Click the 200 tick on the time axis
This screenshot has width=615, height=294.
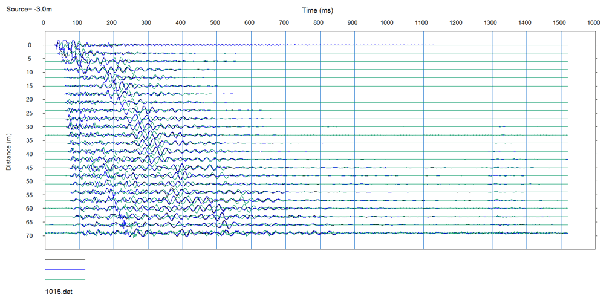[112, 22]
